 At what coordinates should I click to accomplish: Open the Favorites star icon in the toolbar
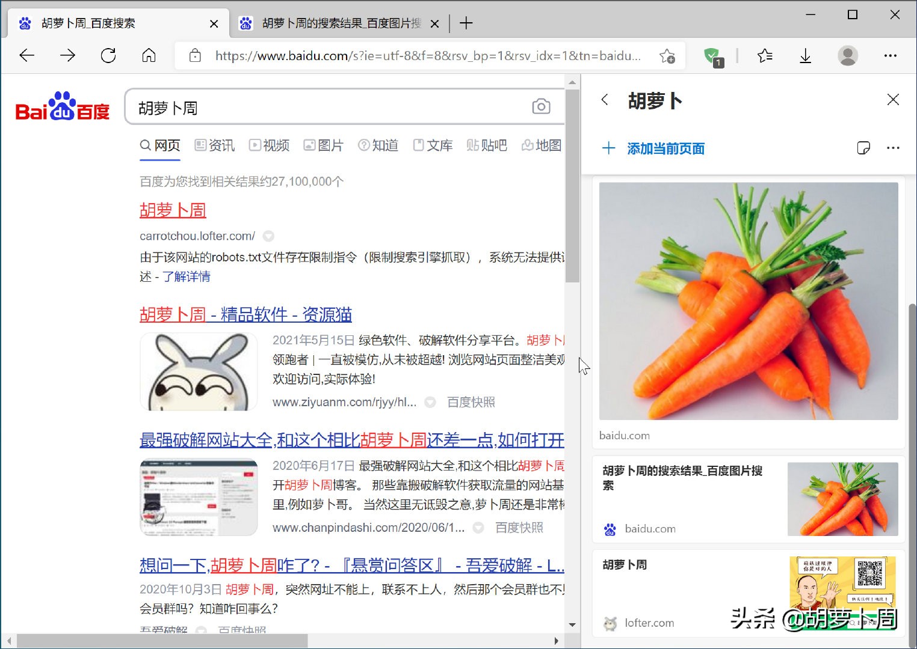[765, 55]
